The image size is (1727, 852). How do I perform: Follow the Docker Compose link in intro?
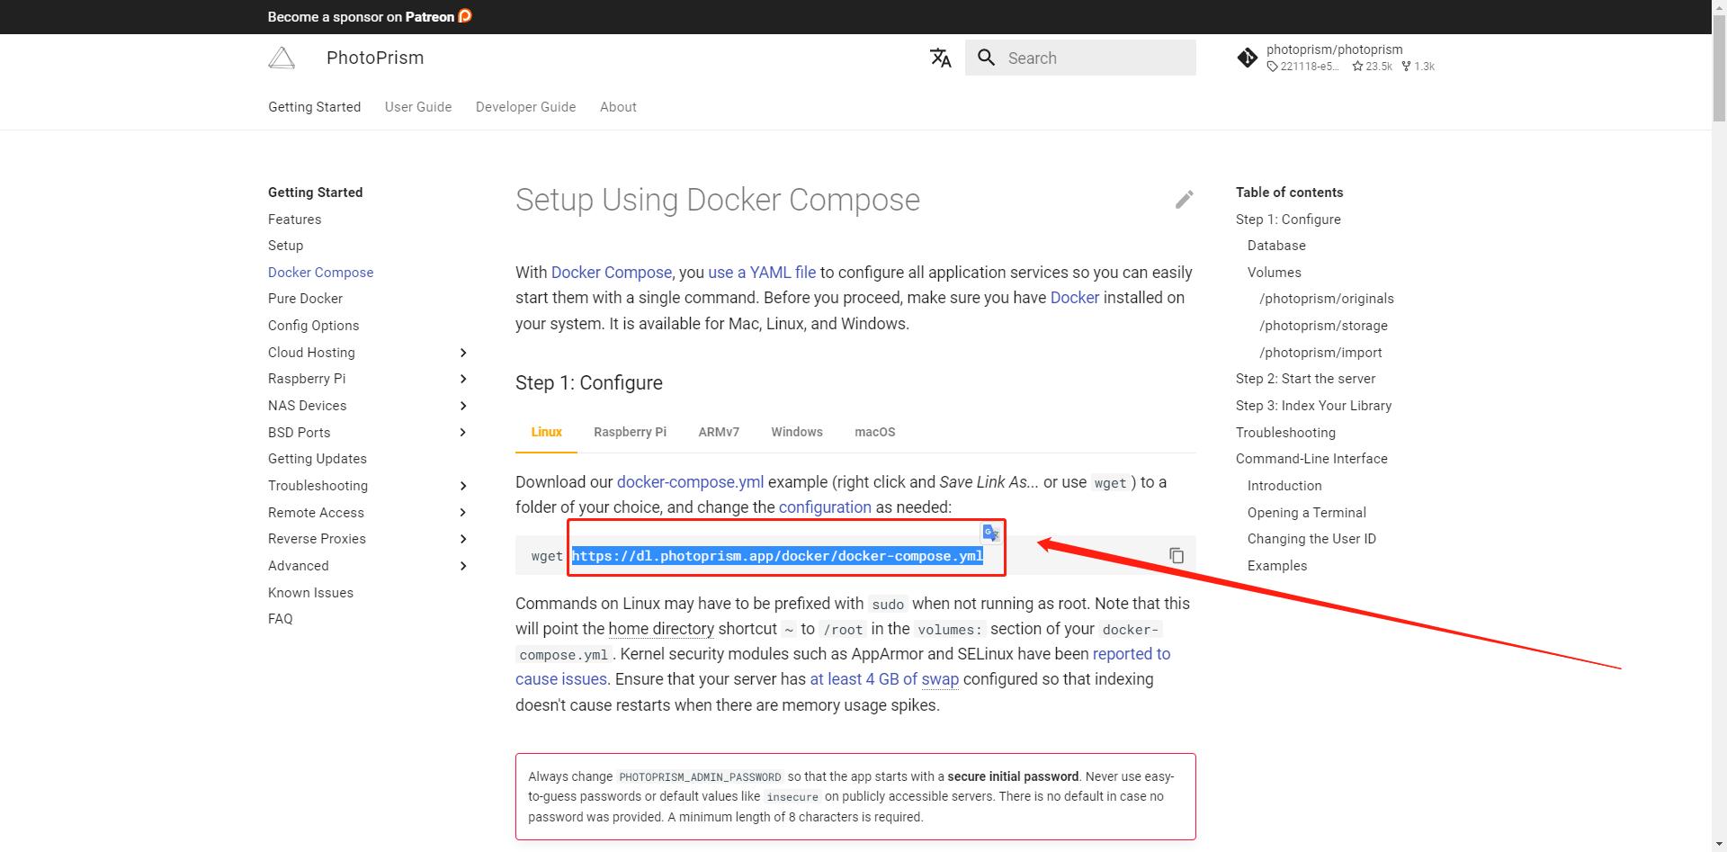[x=612, y=272]
